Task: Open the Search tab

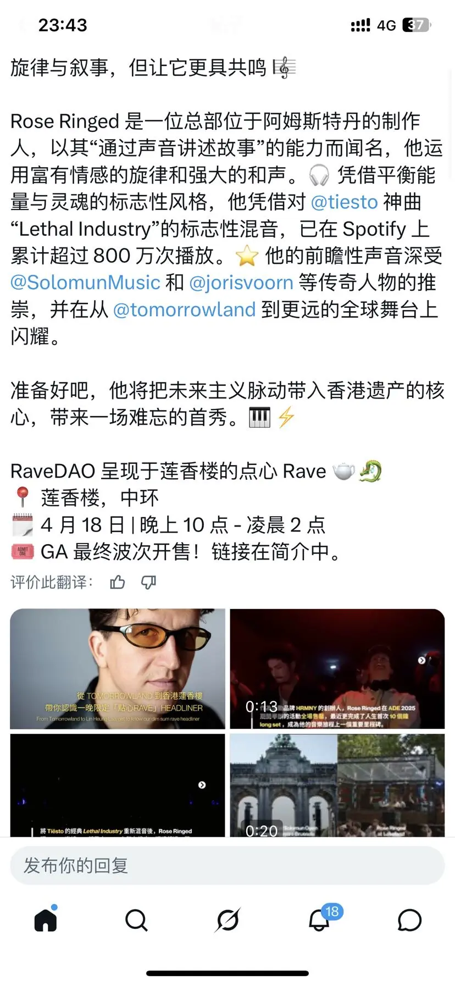Action: (x=136, y=920)
